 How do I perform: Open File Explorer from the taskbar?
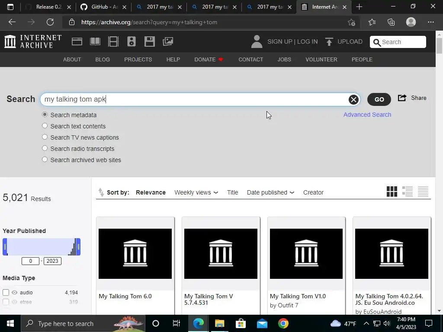[219, 323]
